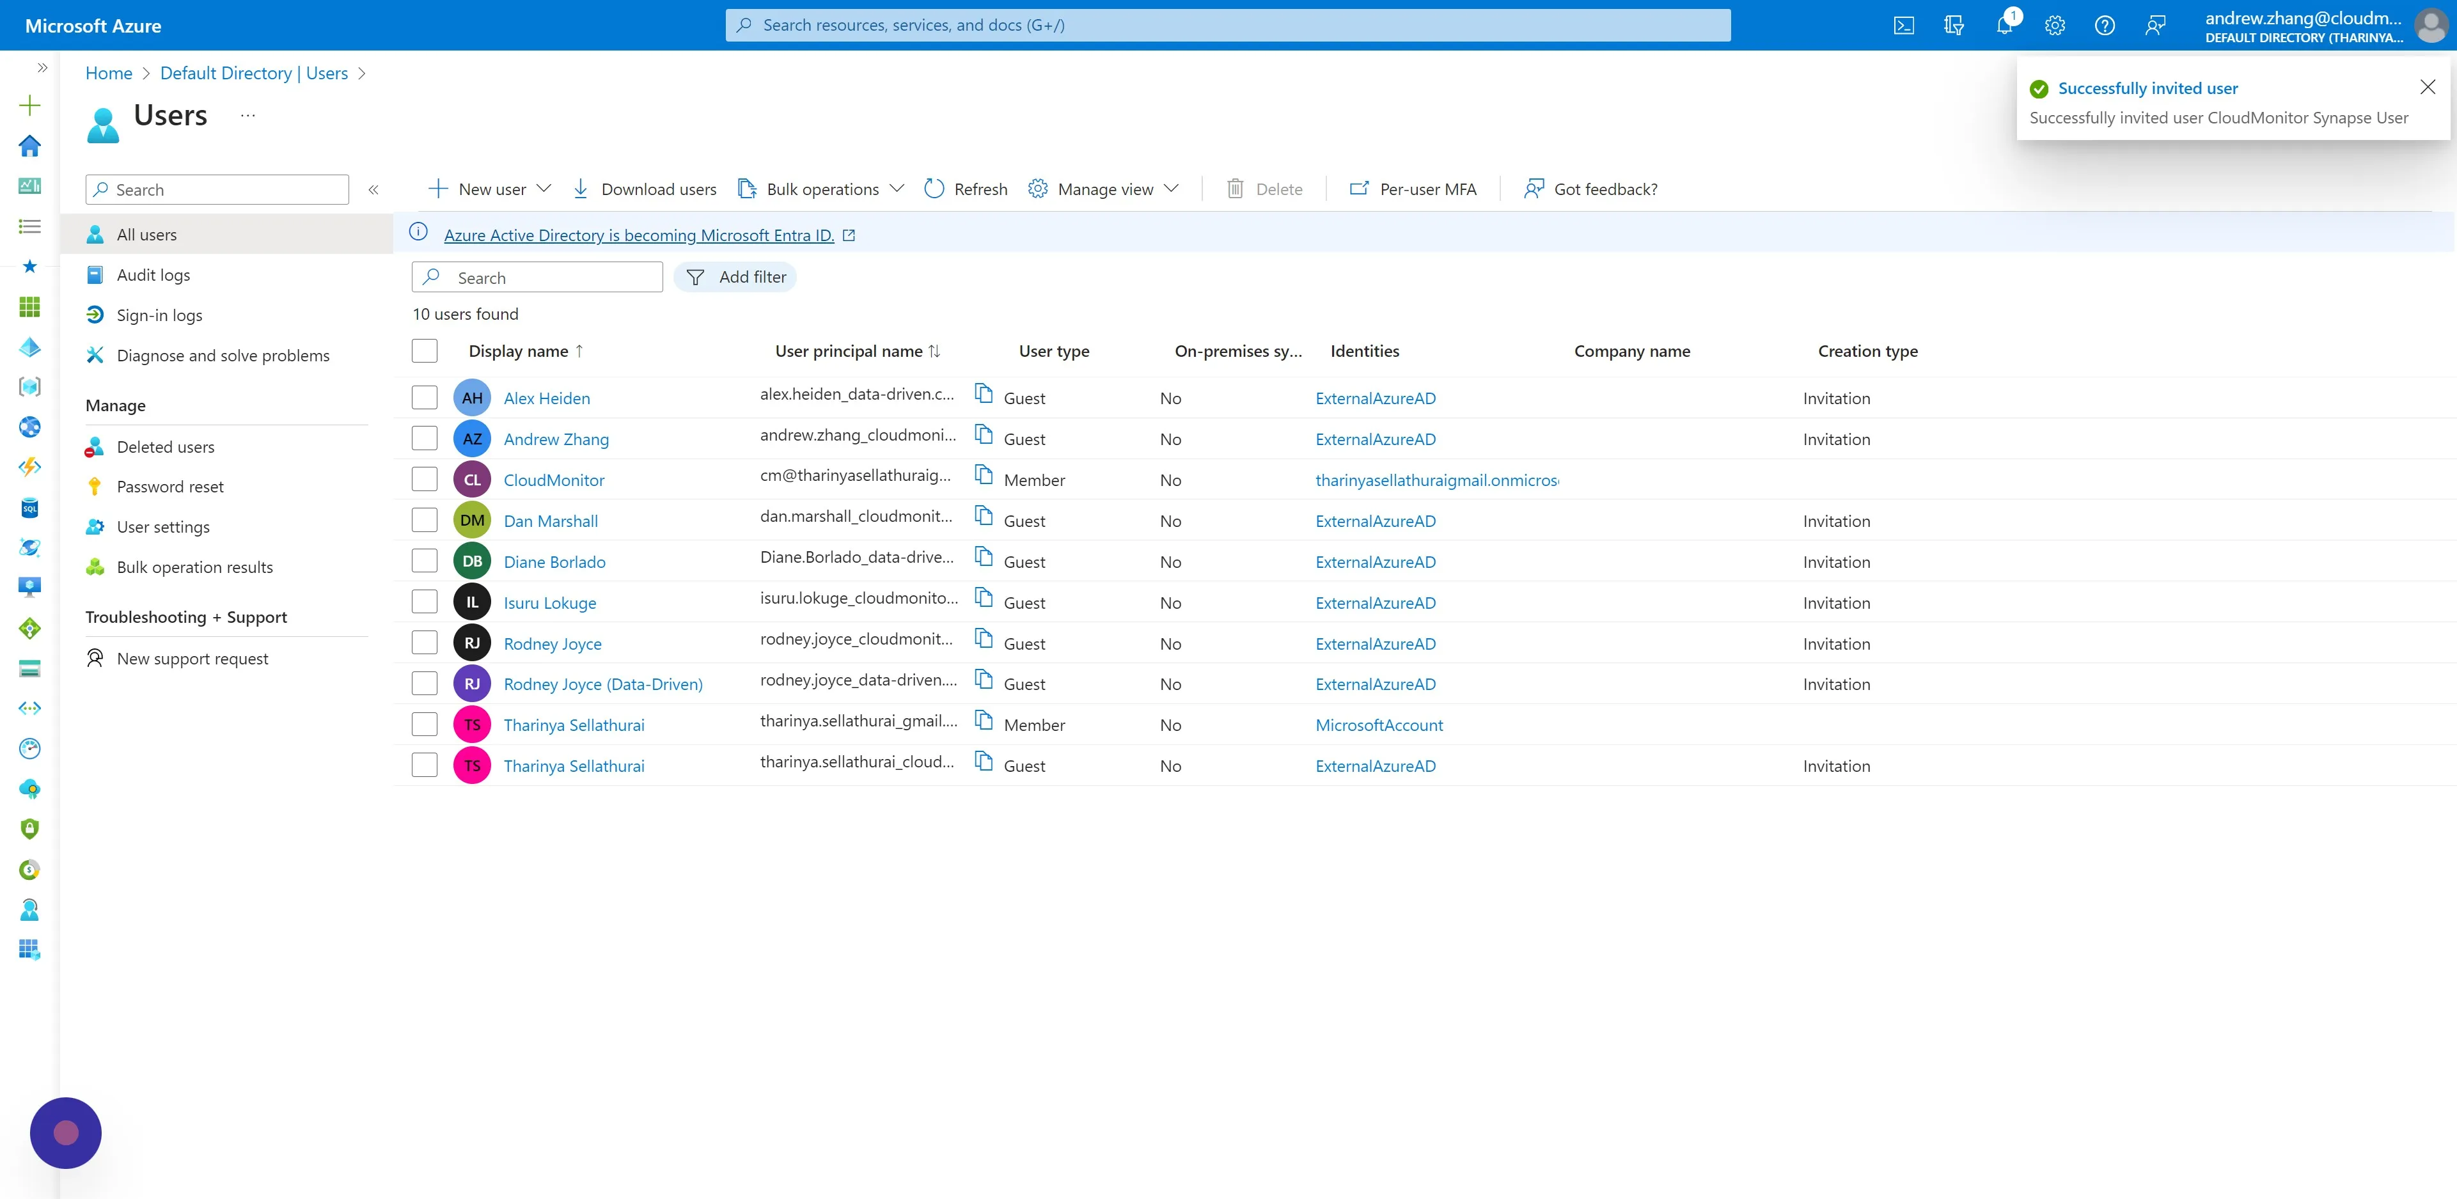
Task: Click Download users button
Action: pos(645,189)
